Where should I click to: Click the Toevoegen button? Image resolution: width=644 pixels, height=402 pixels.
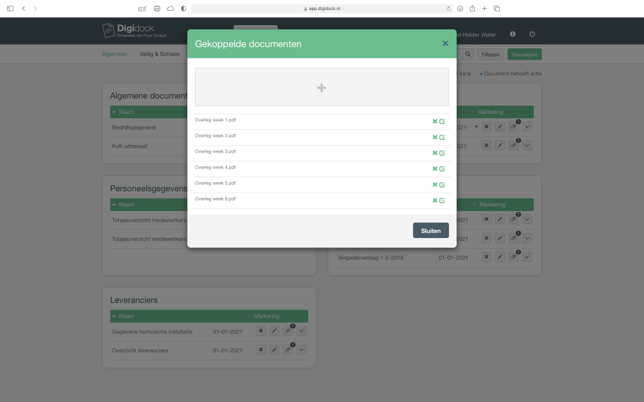[x=524, y=55]
